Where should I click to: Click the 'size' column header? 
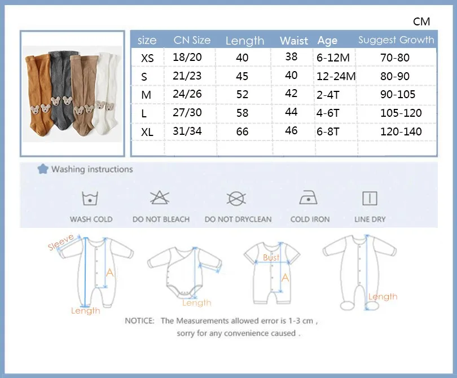pyautogui.click(x=147, y=40)
